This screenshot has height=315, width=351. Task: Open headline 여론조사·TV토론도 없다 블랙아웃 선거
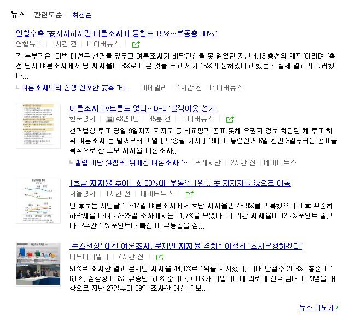pyautogui.click(x=143, y=108)
